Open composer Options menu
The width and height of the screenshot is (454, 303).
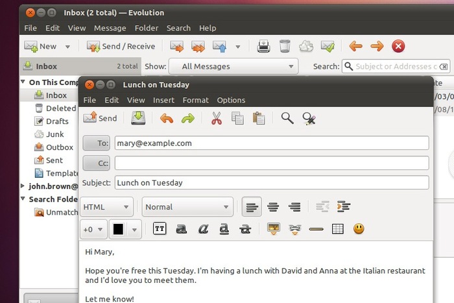point(231,100)
